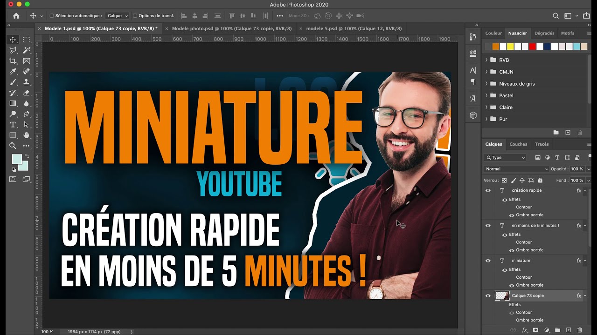Pick the yellow swatch in Nuancier
Screen dimensions: 597x335
pyautogui.click(x=510, y=47)
